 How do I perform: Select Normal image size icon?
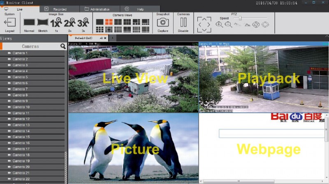coord(29,23)
